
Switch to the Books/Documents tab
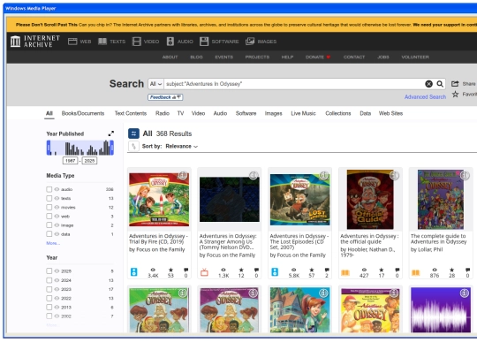83,113
